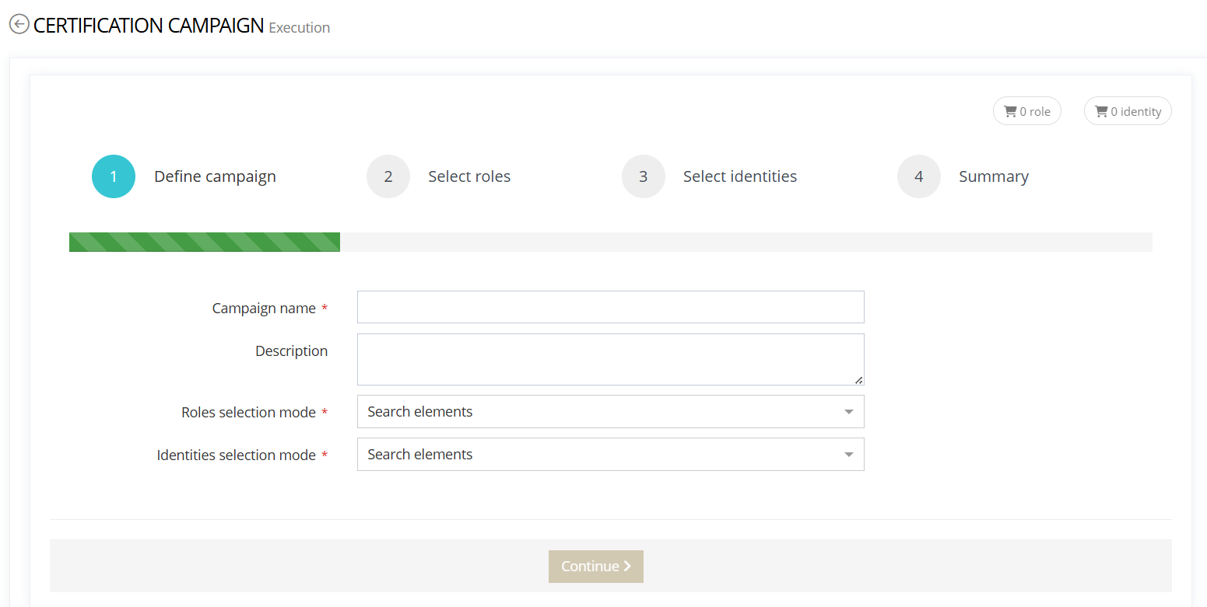The height and width of the screenshot is (607, 1207).
Task: Grab the Description box resize handle
Action: (858, 380)
